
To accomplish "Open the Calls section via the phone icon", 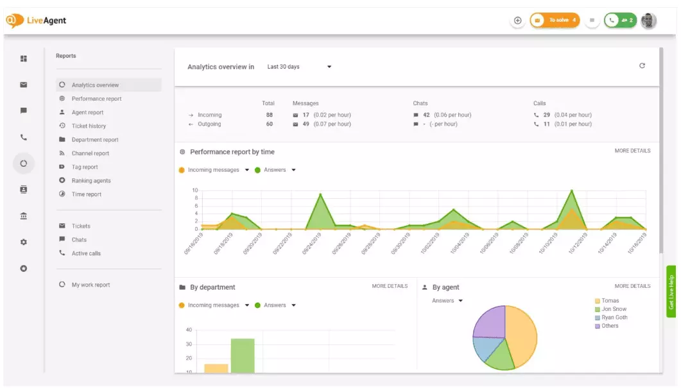I will 23,137.
